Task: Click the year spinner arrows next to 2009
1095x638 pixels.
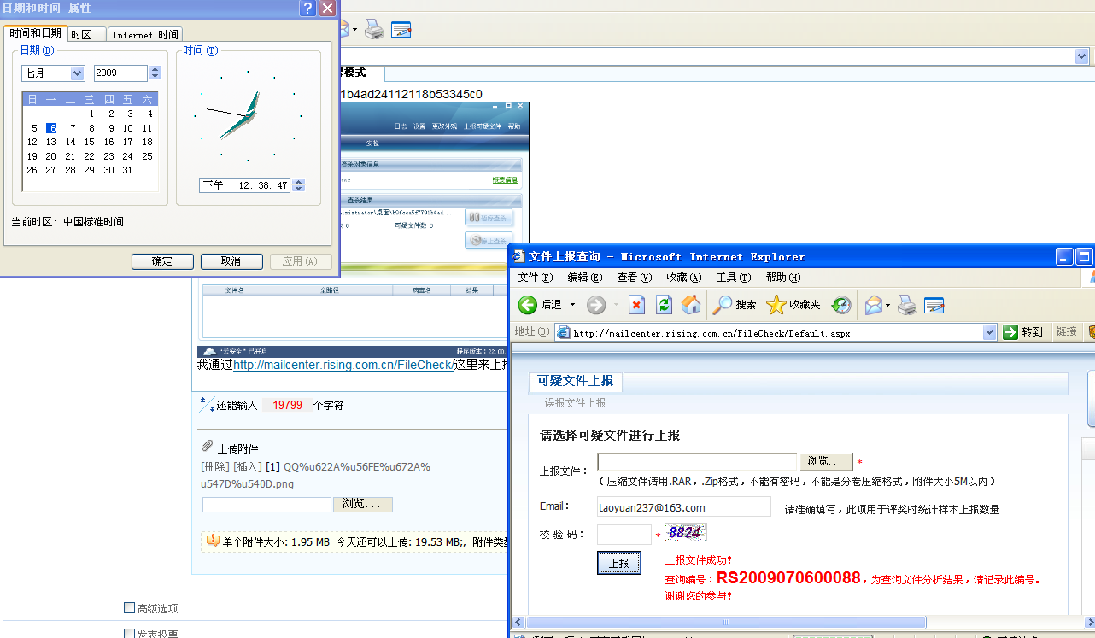Action: 155,73
